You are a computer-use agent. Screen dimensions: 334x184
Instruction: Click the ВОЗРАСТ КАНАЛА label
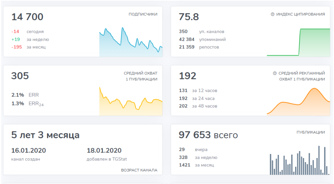click(139, 170)
